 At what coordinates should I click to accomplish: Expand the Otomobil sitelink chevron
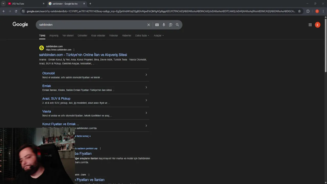pyautogui.click(x=146, y=75)
